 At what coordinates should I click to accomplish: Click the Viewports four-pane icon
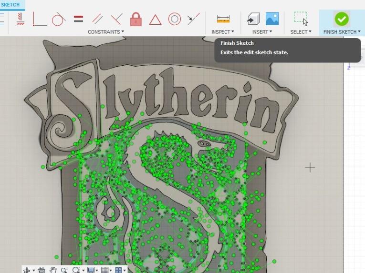[118, 270]
